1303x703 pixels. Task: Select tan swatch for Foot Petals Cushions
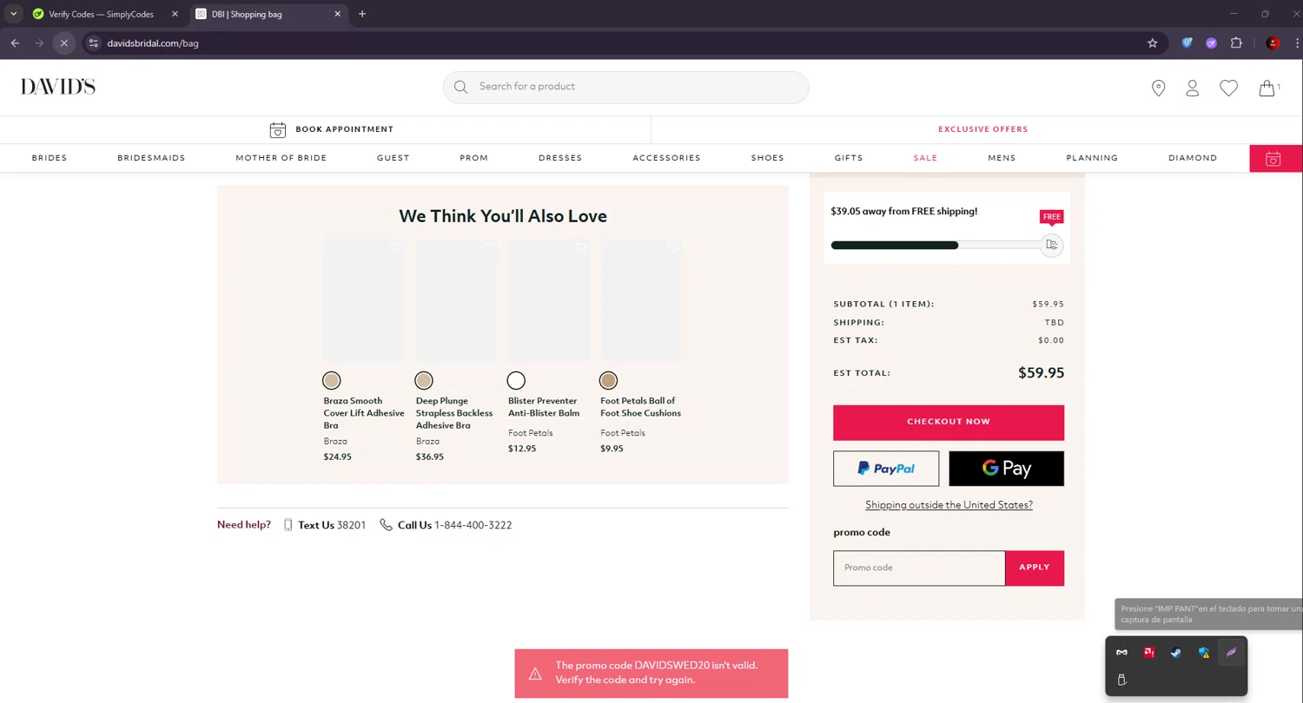coord(608,380)
